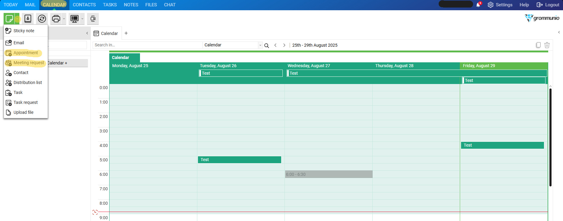Open Tuesday 5:00 Test appointment
The width and height of the screenshot is (563, 221).
click(x=240, y=160)
